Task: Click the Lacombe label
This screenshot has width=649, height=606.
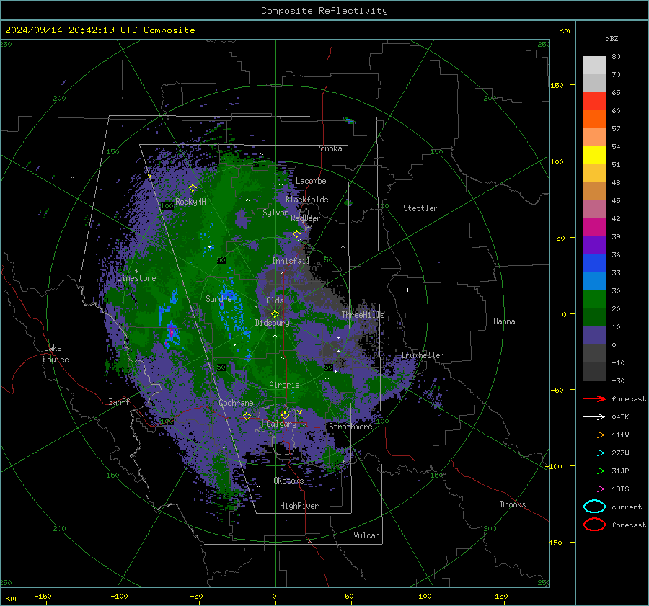Action: (311, 181)
